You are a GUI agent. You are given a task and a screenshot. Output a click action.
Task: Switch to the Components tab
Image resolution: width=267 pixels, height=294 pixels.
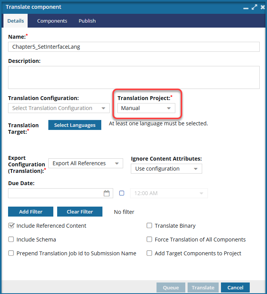[x=52, y=21]
